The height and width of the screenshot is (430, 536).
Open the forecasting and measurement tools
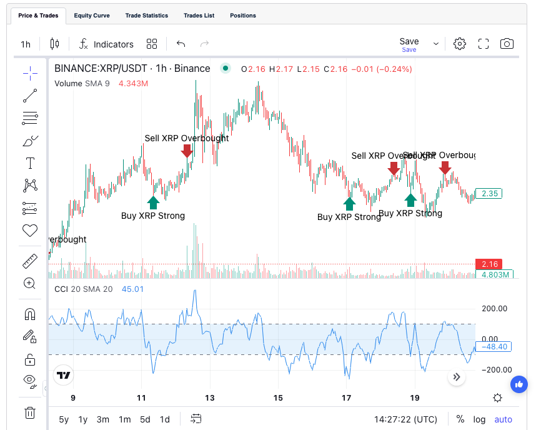click(30, 208)
